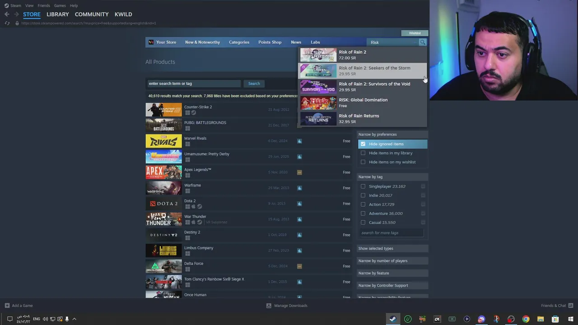Click the Steam Deck verified icon for Destiny 2
The image size is (578, 325).
click(299, 235)
